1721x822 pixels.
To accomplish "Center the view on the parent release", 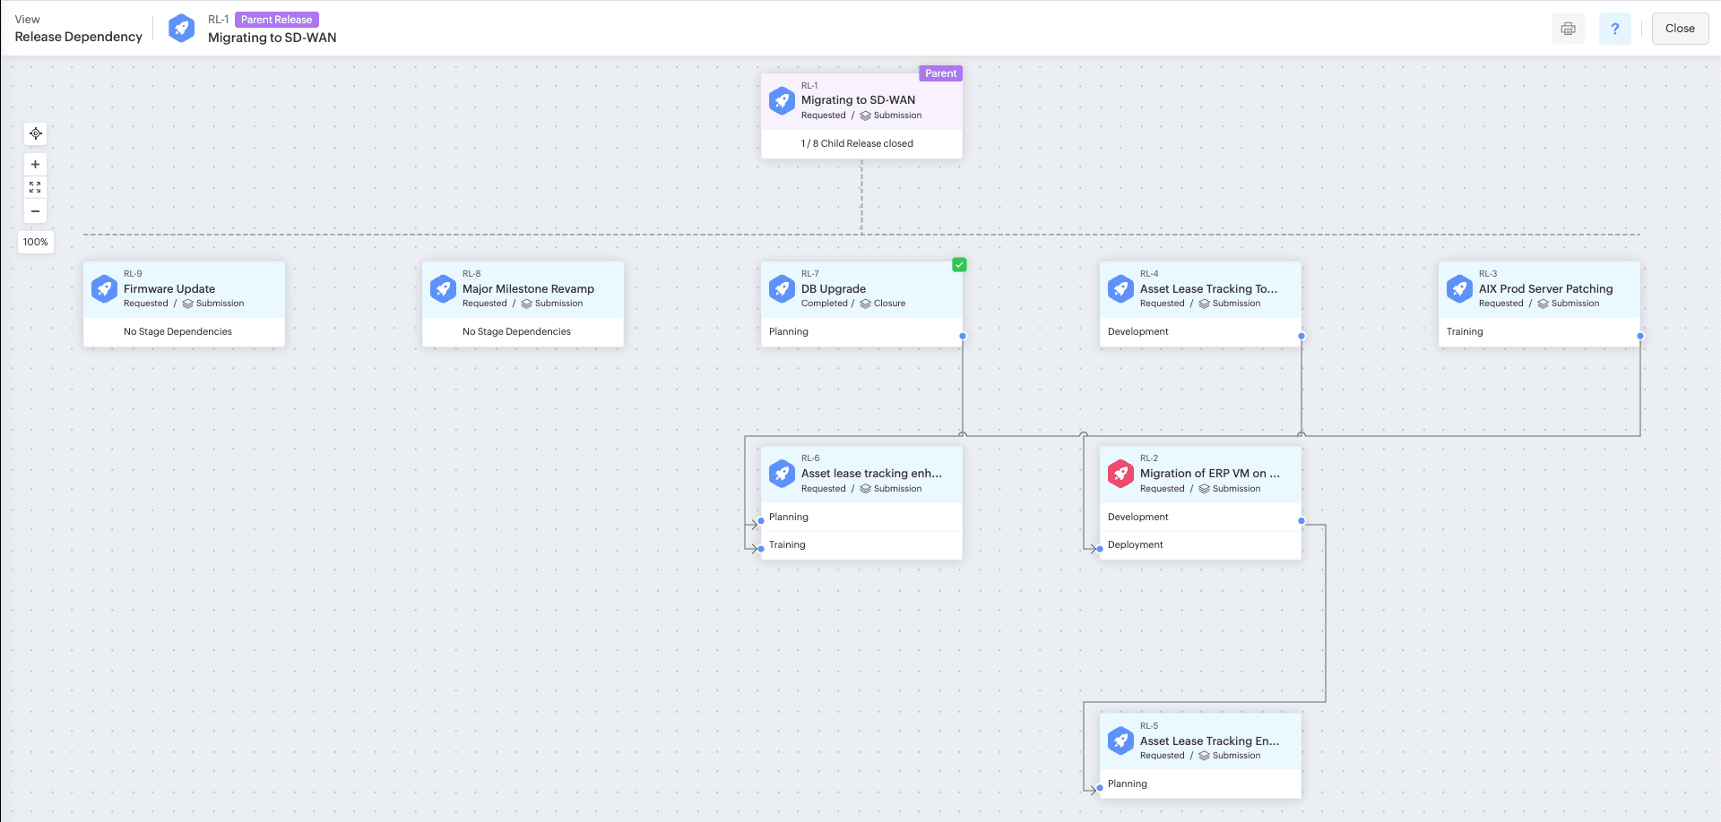I will 35,133.
